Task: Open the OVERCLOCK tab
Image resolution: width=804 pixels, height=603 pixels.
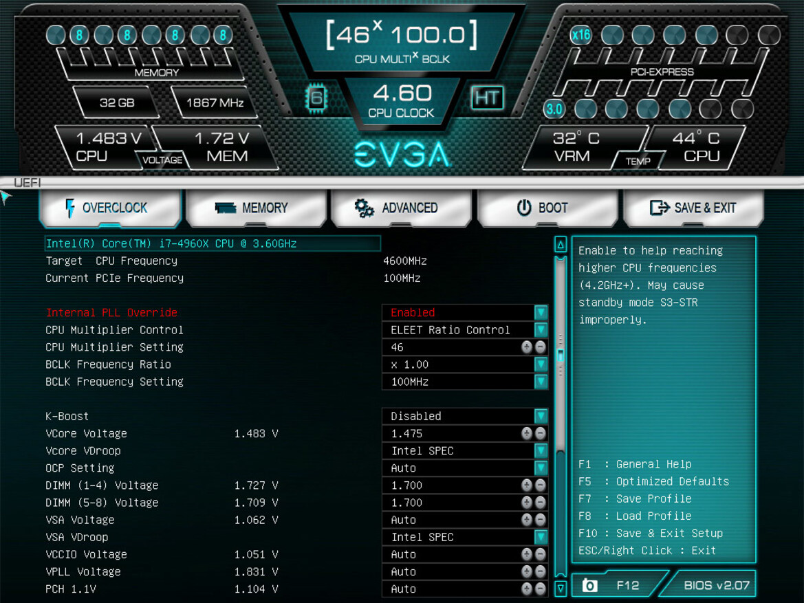Action: pos(110,208)
